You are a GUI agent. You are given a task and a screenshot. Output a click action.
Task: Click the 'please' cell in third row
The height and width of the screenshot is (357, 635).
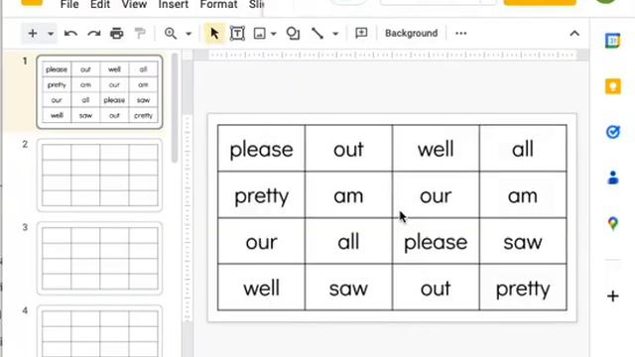pos(436,241)
